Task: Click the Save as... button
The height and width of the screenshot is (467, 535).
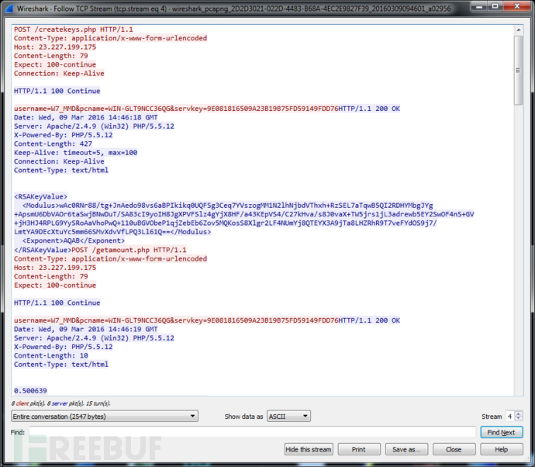Action: [406, 449]
